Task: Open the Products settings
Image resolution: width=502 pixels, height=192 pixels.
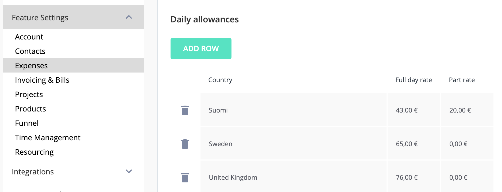Action: tap(30, 109)
